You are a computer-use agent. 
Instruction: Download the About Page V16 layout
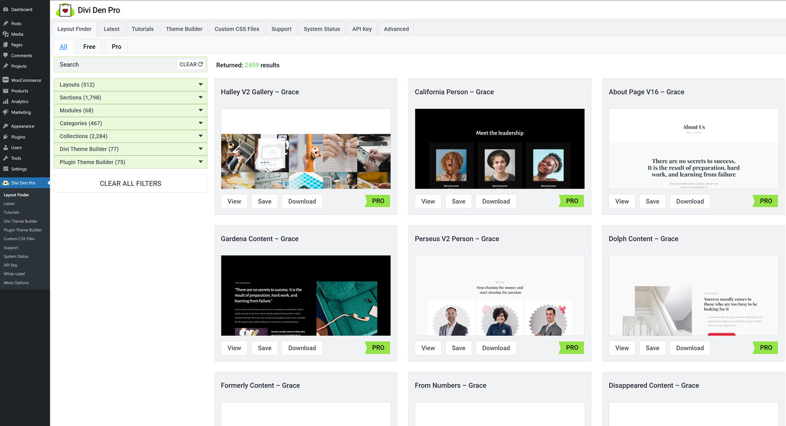(690, 201)
